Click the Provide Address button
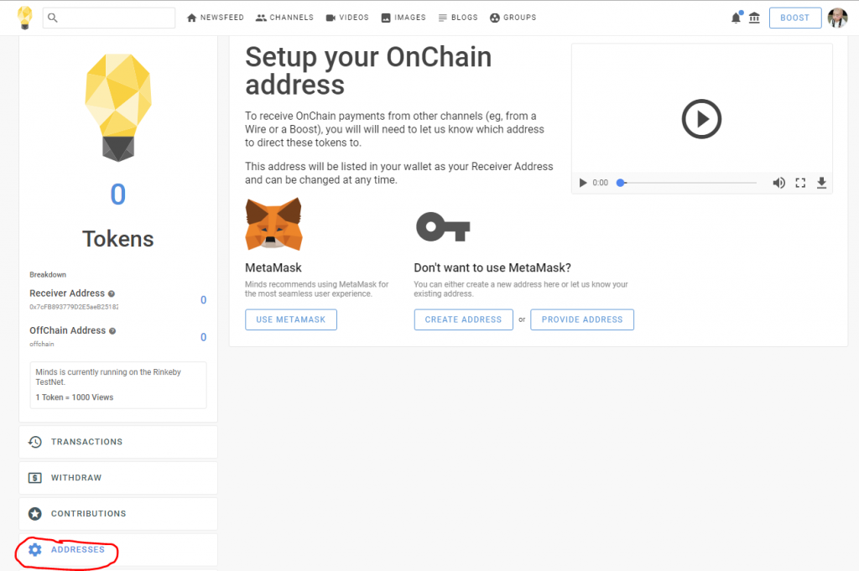 pos(582,319)
